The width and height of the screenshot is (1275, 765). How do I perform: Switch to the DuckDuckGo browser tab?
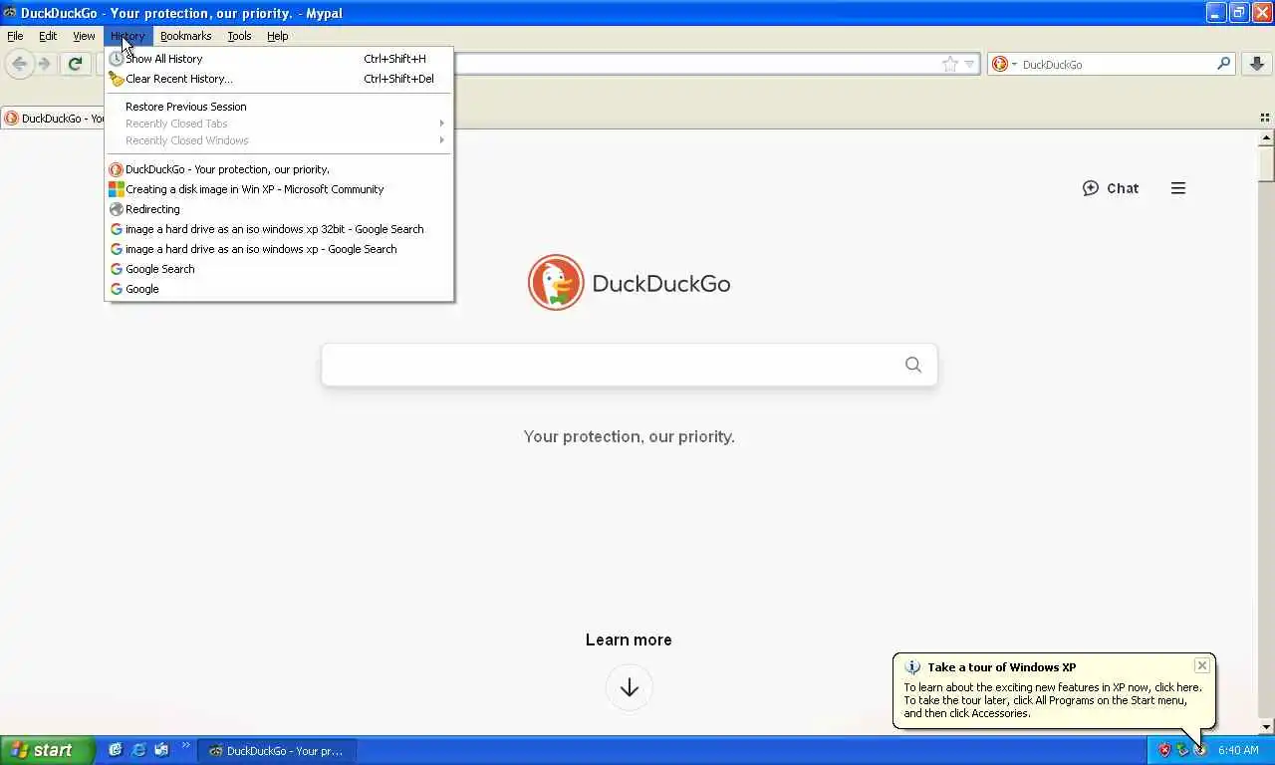click(54, 118)
